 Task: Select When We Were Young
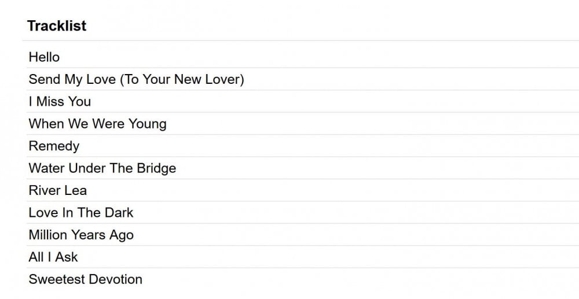(x=97, y=124)
